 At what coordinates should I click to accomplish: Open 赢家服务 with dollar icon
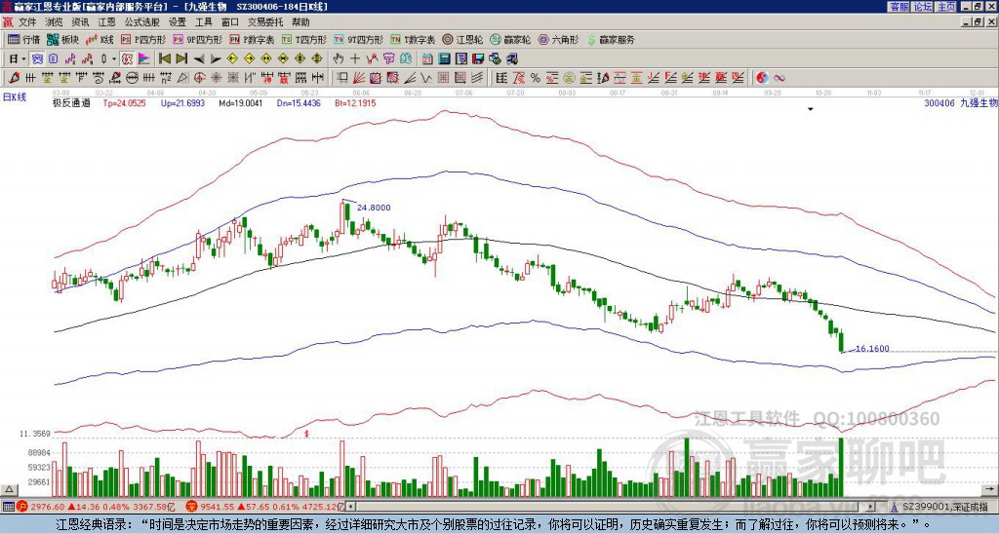pos(611,39)
